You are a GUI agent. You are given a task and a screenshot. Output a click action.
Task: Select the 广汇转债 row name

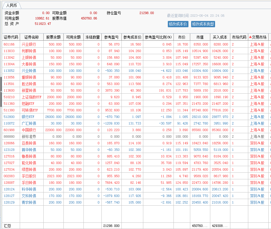[29, 123]
